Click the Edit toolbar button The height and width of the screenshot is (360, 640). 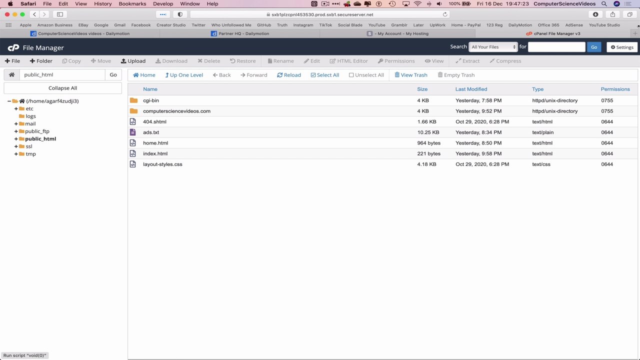pyautogui.click(x=312, y=61)
